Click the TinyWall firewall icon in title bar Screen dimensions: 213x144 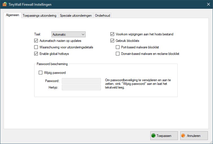point(5,4)
